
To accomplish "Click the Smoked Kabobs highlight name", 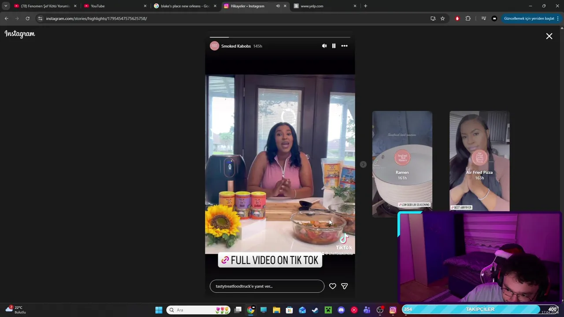I will (x=236, y=46).
